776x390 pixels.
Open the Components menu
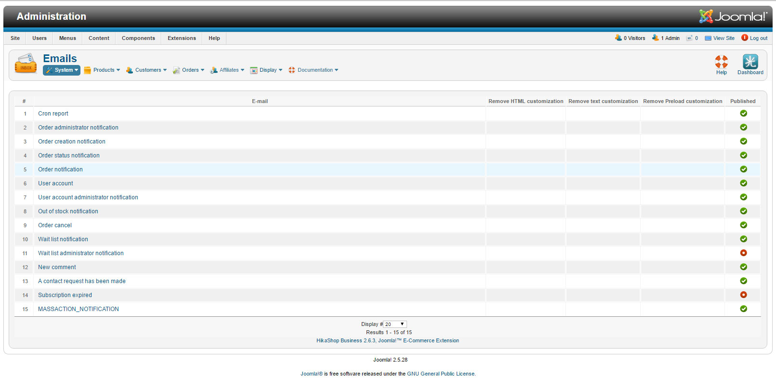138,38
